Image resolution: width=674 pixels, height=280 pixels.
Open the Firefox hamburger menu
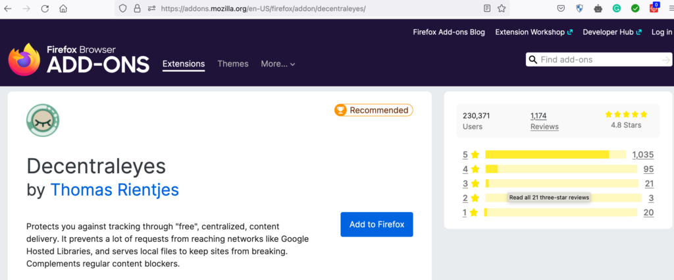coord(671,8)
